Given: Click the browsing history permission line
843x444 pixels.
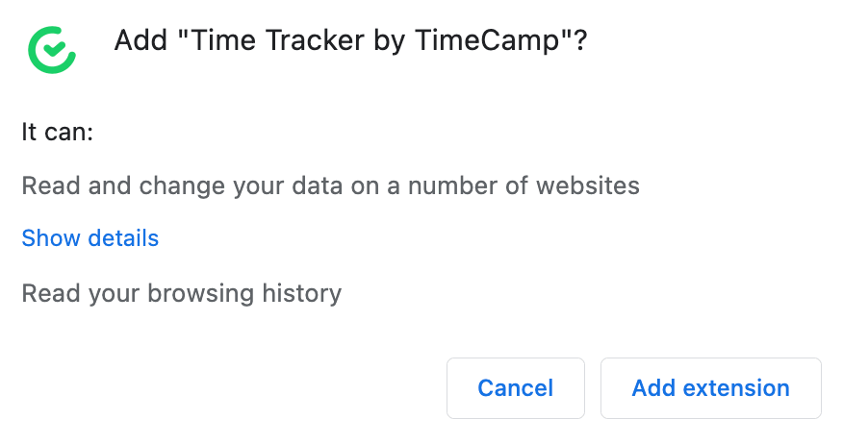Looking at the screenshot, I should click(x=182, y=292).
